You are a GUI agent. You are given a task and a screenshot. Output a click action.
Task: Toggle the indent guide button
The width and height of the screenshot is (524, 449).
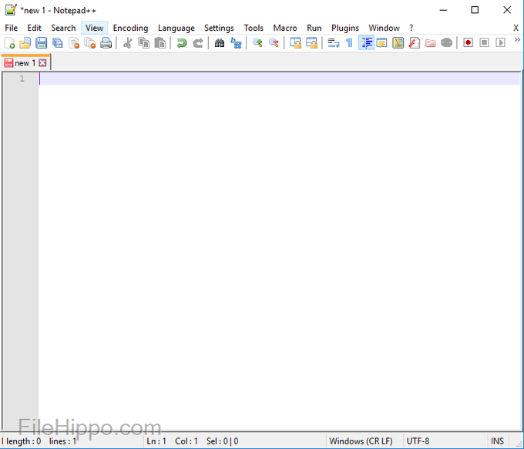click(366, 43)
